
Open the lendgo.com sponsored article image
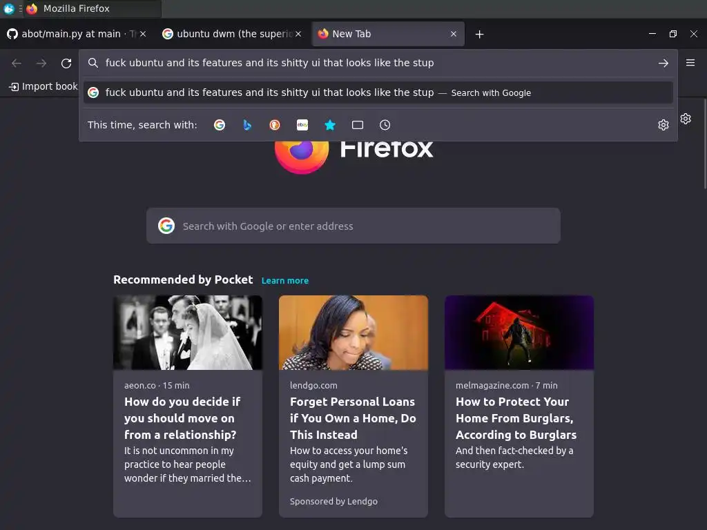[x=353, y=333]
